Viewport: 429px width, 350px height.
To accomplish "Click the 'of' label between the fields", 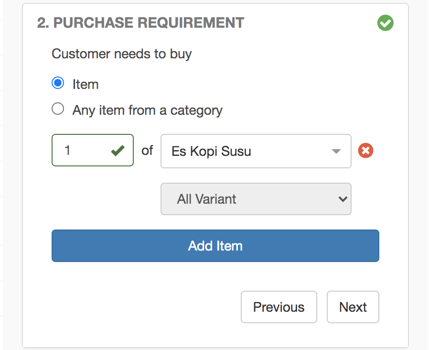I will click(x=147, y=150).
